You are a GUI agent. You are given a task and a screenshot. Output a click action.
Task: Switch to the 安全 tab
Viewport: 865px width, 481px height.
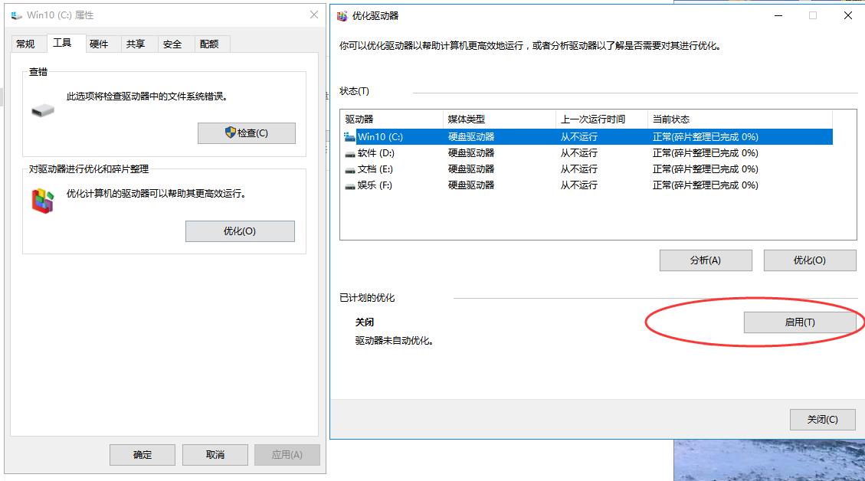click(x=172, y=44)
